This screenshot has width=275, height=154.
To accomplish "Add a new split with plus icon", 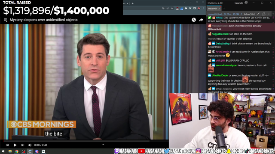I will [x=273, y=14].
